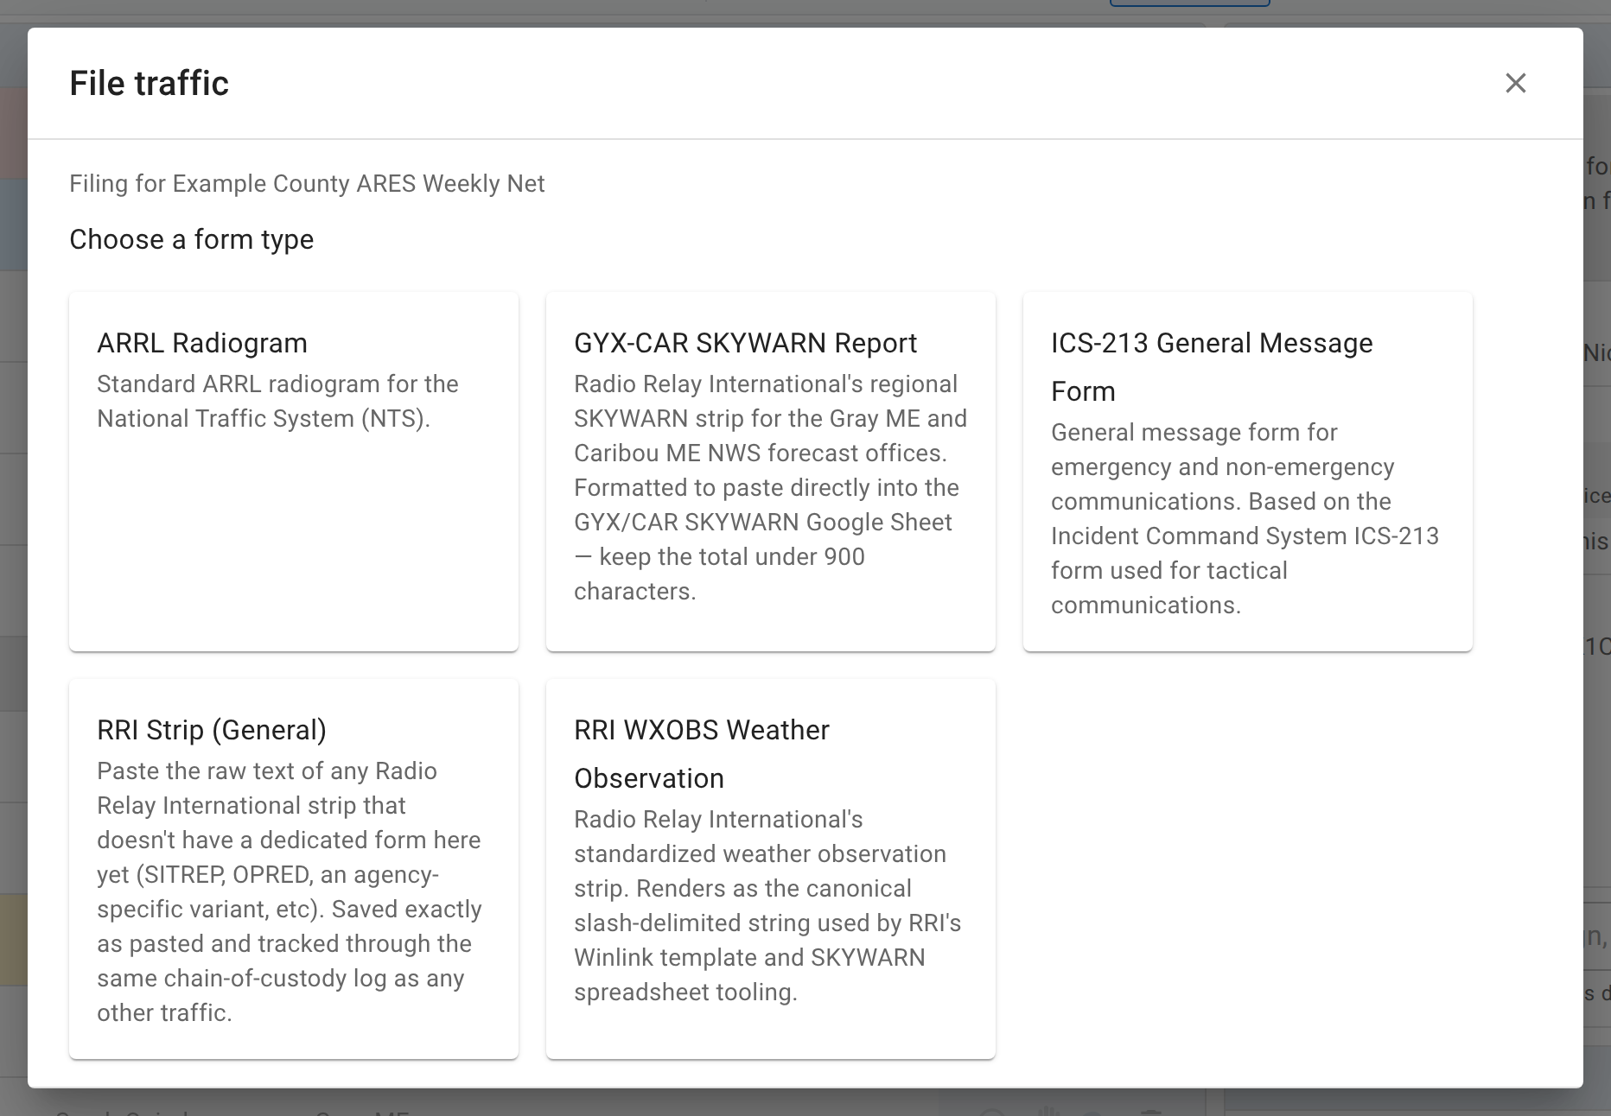Click the 'File traffic' dialog title

coord(149,84)
